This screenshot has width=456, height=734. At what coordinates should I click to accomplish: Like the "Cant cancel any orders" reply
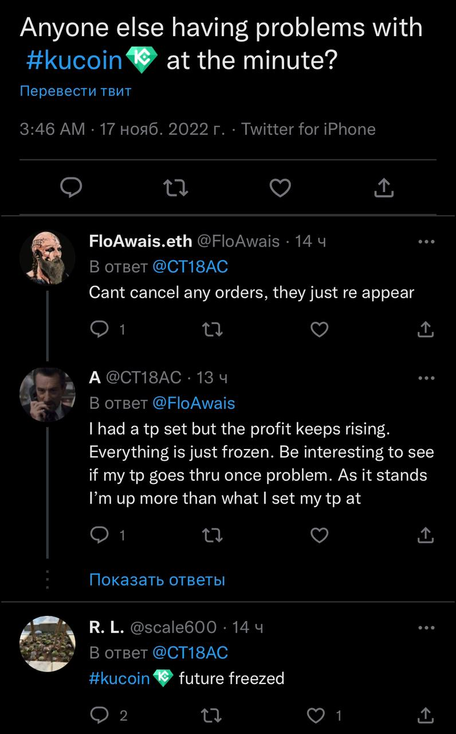[319, 329]
